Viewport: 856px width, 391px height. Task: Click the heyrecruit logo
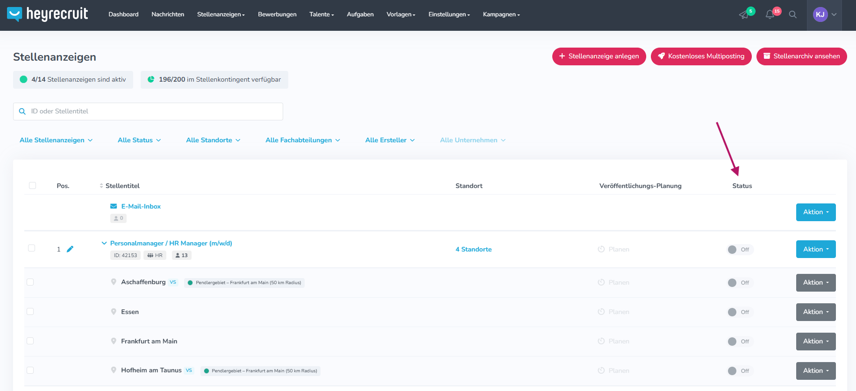[48, 14]
